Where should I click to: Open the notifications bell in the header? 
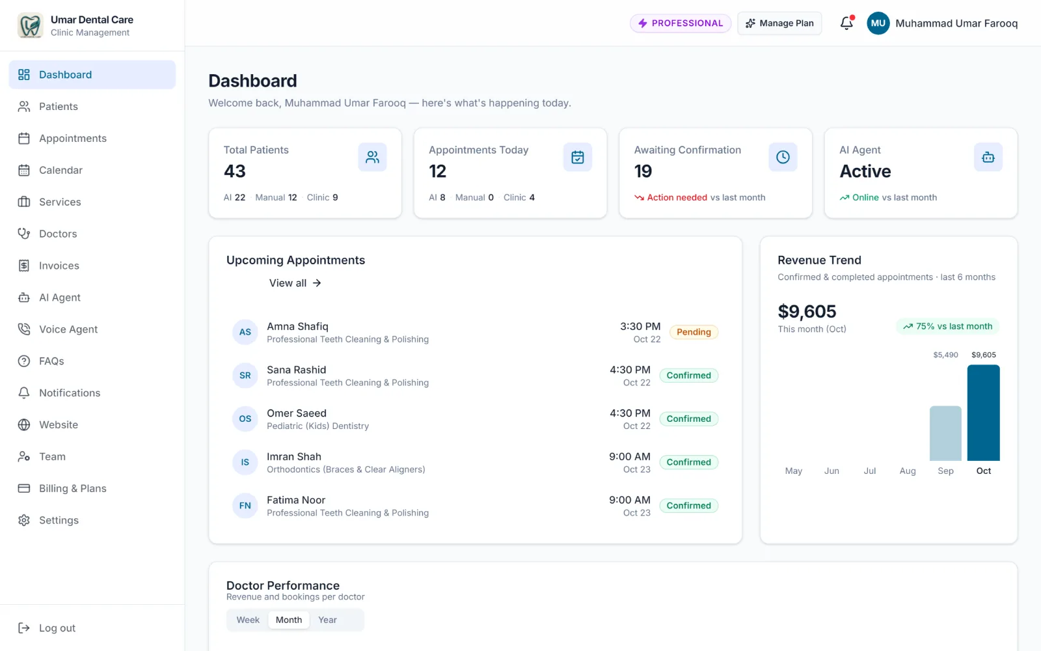(x=846, y=23)
